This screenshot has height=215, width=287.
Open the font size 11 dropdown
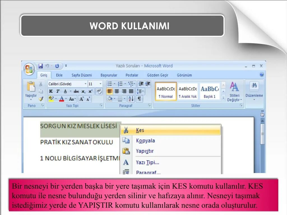(x=101, y=84)
